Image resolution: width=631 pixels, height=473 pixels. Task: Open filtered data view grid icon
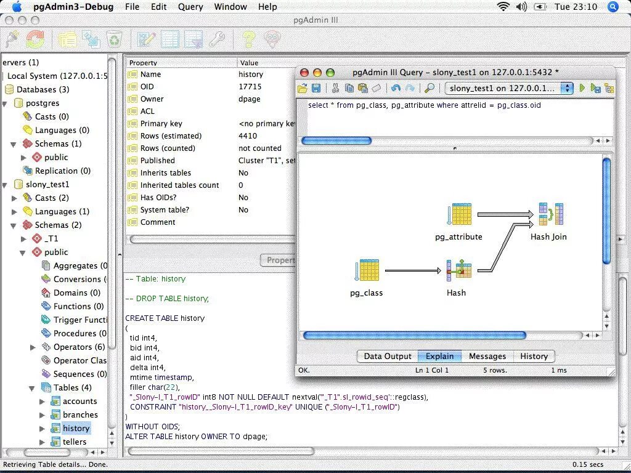(x=193, y=39)
